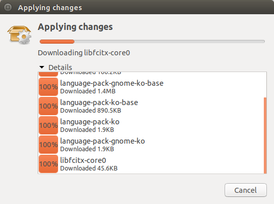Click 100% badge for language-pack-gnome-ko-base

tap(48, 87)
